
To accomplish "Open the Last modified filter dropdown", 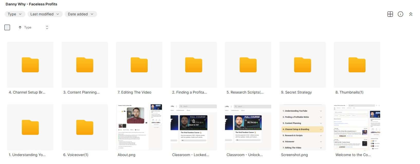I will pyautogui.click(x=45, y=14).
